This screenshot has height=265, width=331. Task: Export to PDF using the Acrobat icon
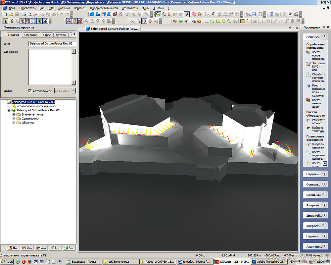(x=35, y=14)
